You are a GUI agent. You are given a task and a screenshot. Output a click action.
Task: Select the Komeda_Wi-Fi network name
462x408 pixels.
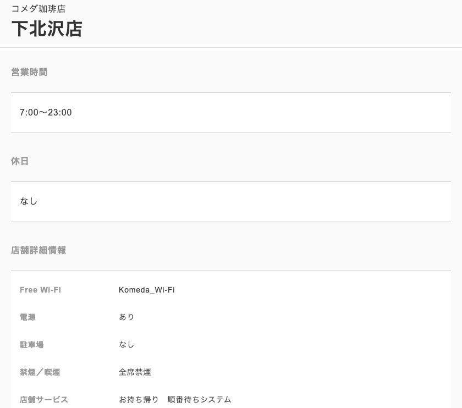[x=147, y=290]
